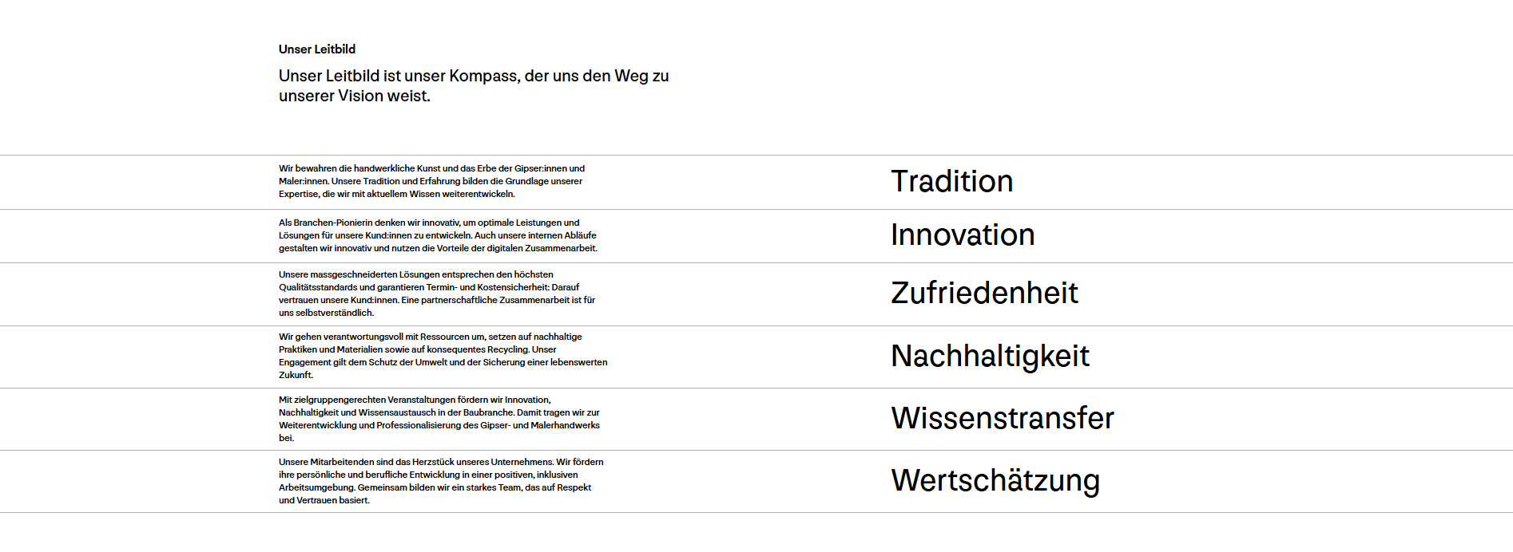Select the Tradition heading

tap(951, 182)
